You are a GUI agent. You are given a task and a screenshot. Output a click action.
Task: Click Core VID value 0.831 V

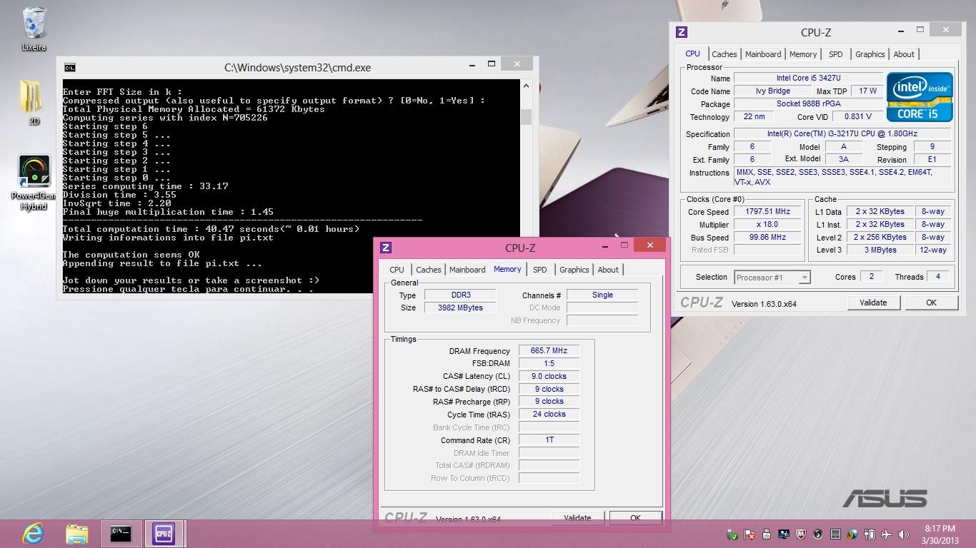[x=857, y=117]
